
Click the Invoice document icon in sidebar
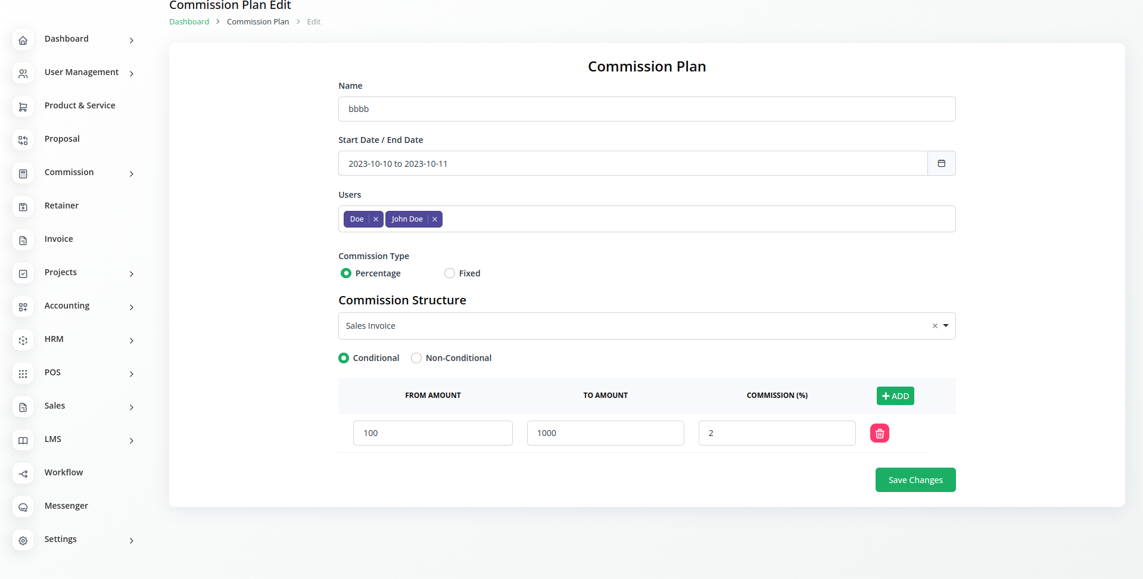coord(23,241)
